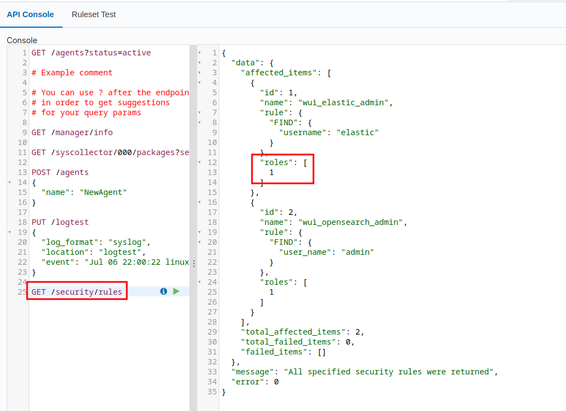Viewport: 566px width, 411px height.
Task: Switch to the Ruleset Test tab
Action: point(93,14)
